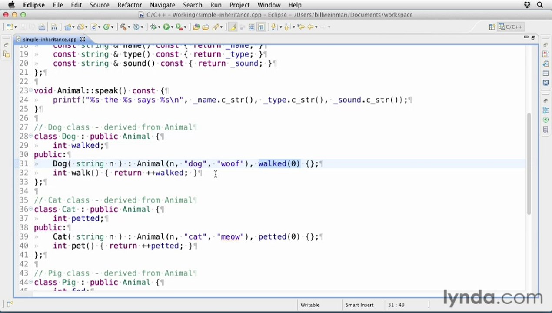Click the Dropbox menu bar icon
This screenshot has height=313, width=552.
(x=527, y=5)
